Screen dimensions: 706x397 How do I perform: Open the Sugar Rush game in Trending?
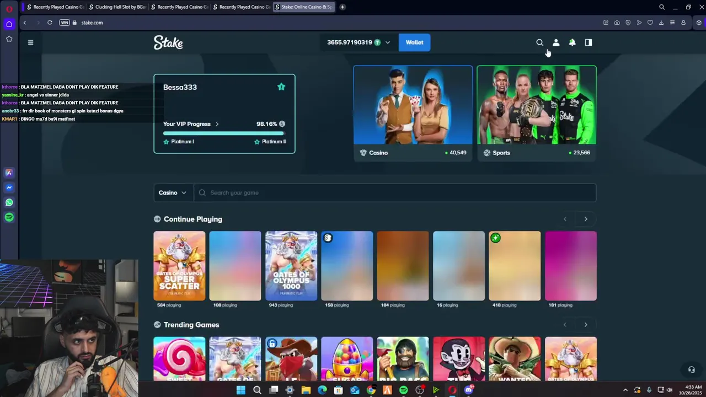[x=347, y=359]
